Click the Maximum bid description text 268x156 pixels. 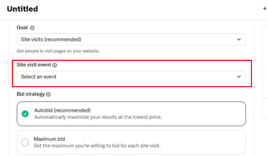[x=97, y=146]
